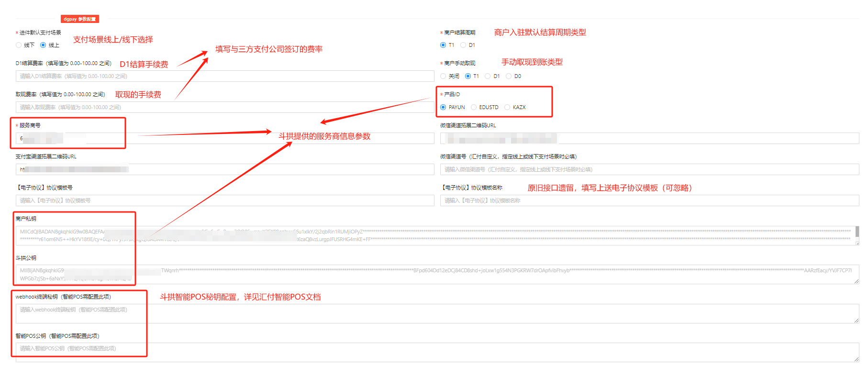Pick PAYUN as the 产品ID
Image resolution: width=868 pixels, height=367 pixels.
[443, 107]
